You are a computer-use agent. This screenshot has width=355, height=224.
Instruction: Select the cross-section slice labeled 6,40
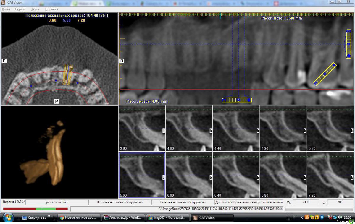click(x=236, y=175)
